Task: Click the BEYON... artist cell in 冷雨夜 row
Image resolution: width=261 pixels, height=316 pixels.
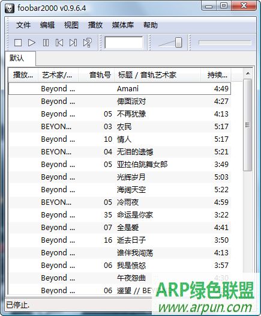Action: tap(56, 202)
